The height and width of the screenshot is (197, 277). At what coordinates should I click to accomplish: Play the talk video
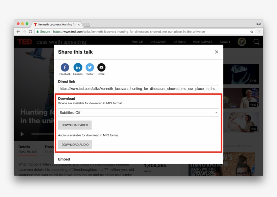[22, 134]
